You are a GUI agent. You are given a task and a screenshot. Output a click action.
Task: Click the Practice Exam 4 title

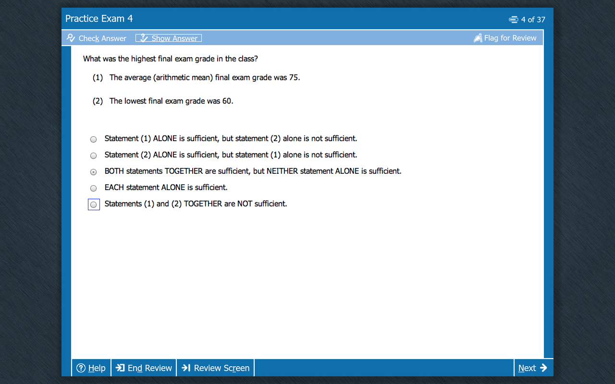click(x=99, y=19)
